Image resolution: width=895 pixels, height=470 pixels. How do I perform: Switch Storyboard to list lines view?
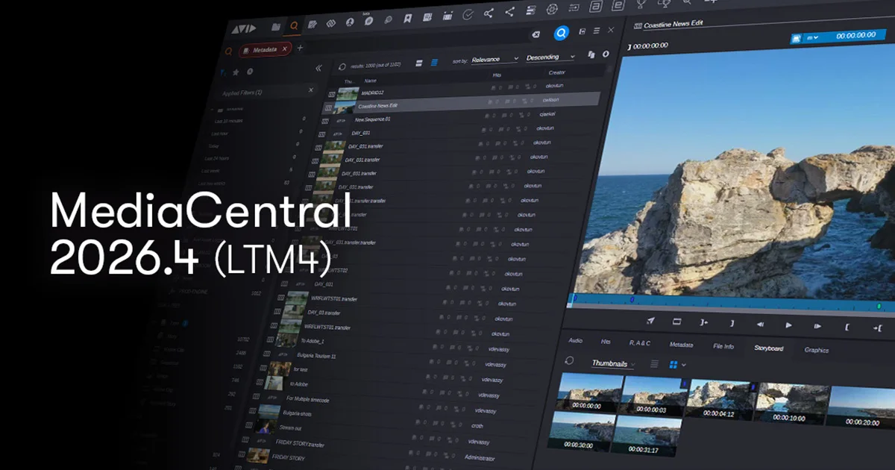(x=654, y=363)
